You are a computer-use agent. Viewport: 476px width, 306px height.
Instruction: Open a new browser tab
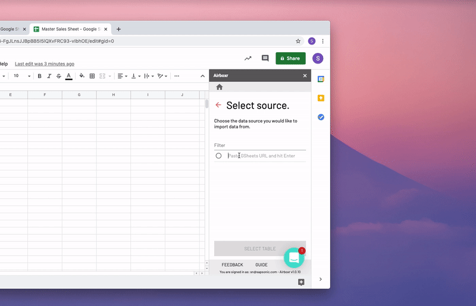[118, 29]
